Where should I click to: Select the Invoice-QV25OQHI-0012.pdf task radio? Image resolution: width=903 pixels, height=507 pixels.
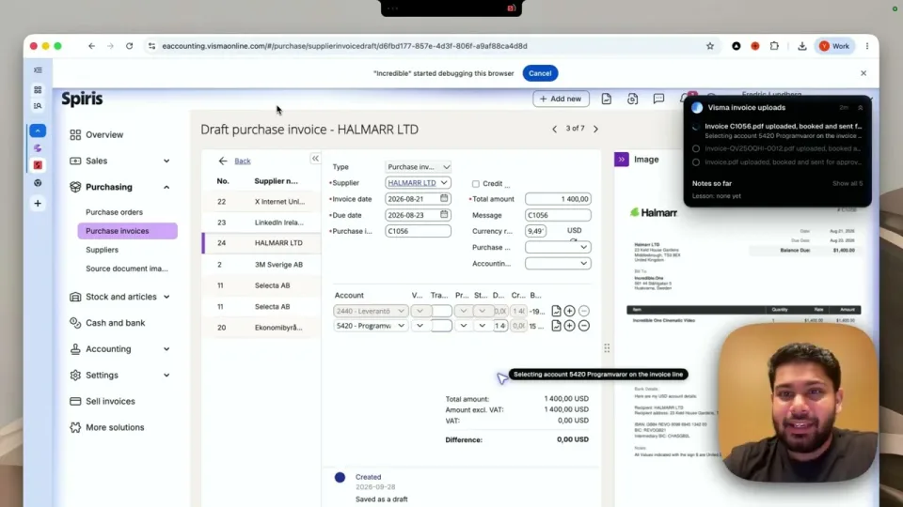[x=696, y=149]
